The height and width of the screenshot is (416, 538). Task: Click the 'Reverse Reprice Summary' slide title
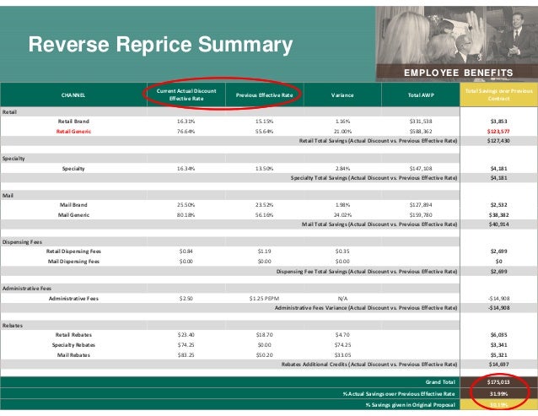pos(160,45)
